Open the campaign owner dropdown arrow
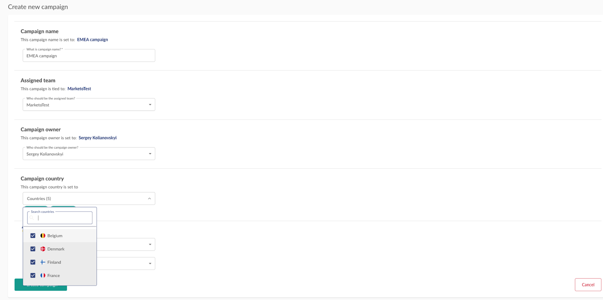Screen dimensions: 603x300 (x=150, y=154)
